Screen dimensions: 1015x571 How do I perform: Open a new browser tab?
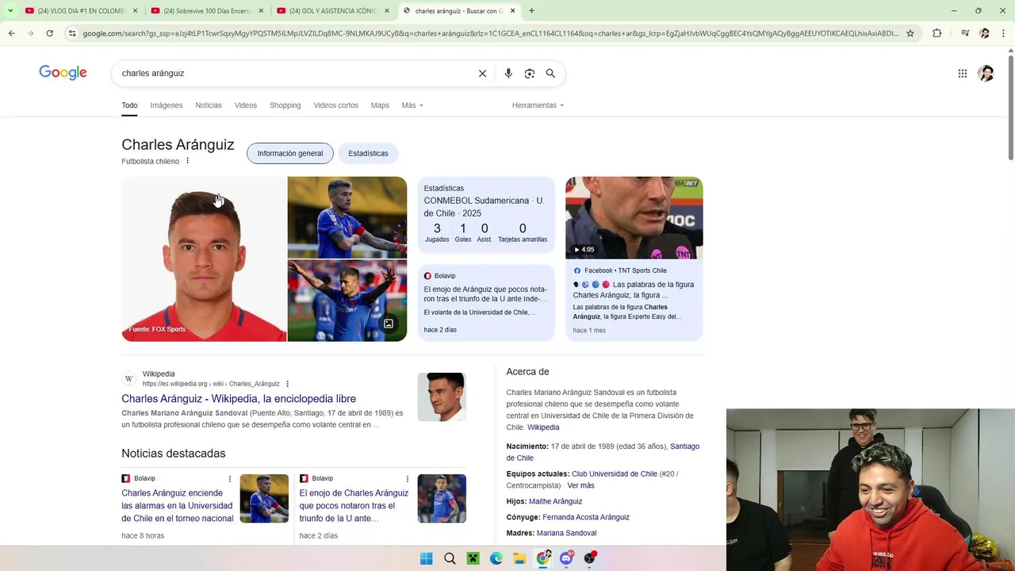[x=531, y=11]
